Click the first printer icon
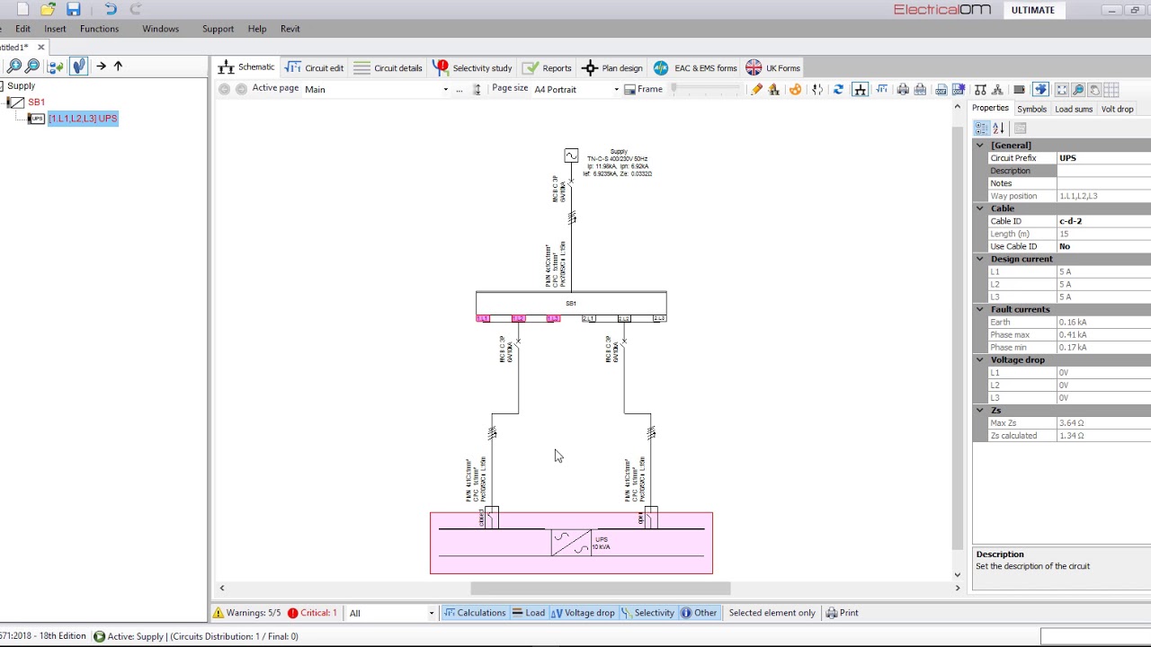Screen dimensions: 1151x647 coord(903,89)
